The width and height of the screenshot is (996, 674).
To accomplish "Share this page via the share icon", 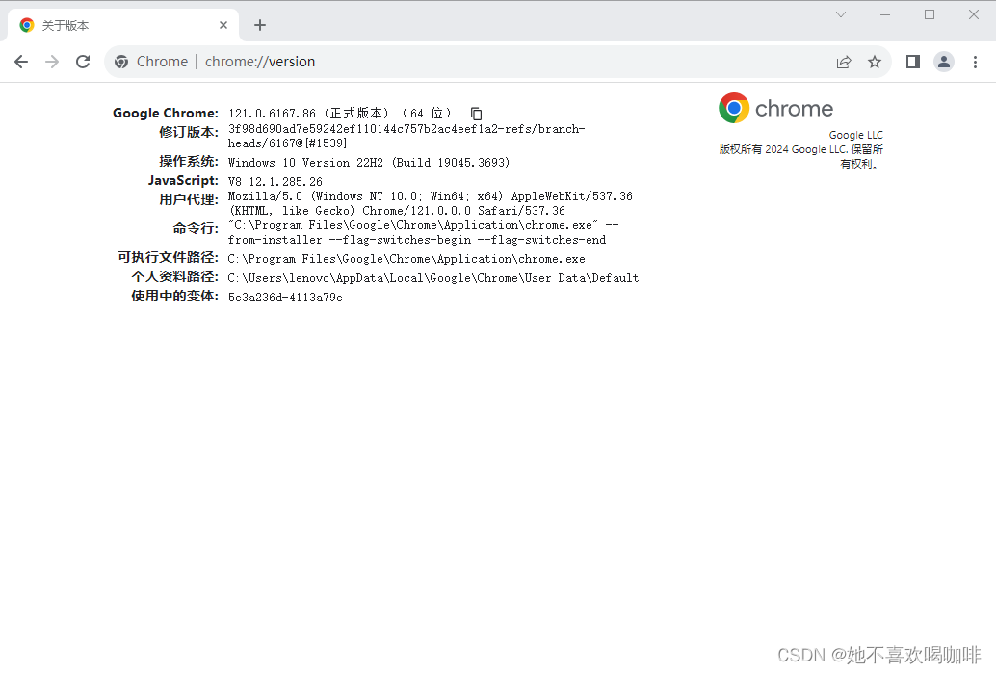I will coord(844,62).
